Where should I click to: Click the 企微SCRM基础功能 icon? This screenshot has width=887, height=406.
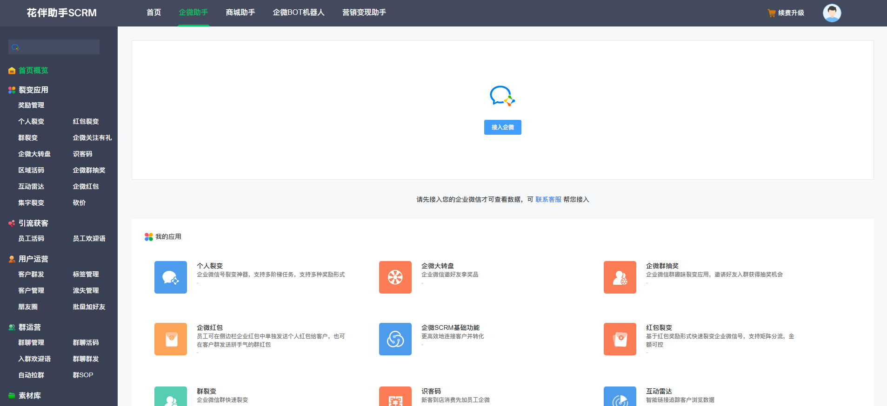click(x=395, y=339)
